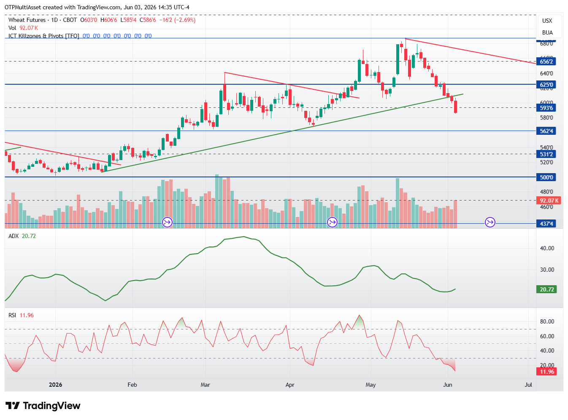Click the 640'0 price axis value
Screen dimensions: 568x420
tap(546, 73)
